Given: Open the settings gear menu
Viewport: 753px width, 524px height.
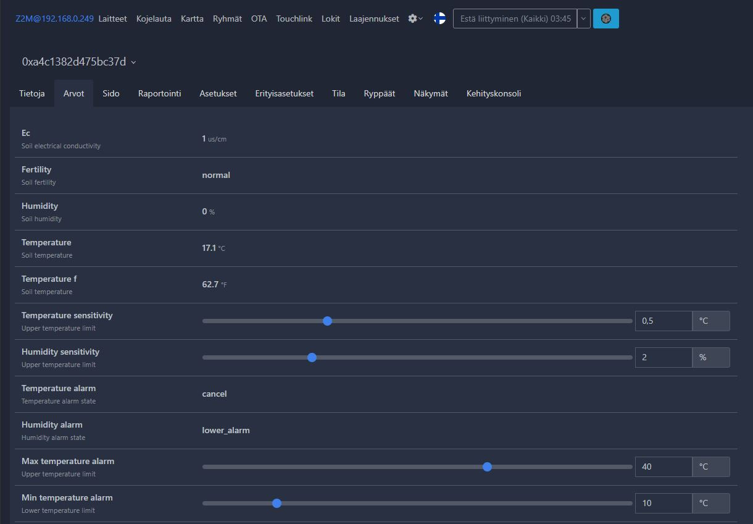Looking at the screenshot, I should [x=415, y=19].
